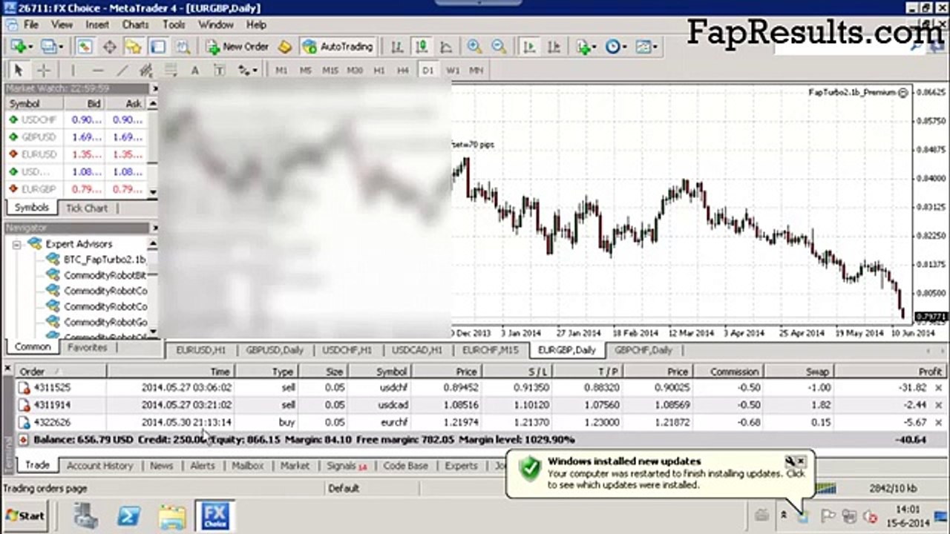Open File Explorer from the taskbar
Screen dimensions: 950x534
pos(171,516)
